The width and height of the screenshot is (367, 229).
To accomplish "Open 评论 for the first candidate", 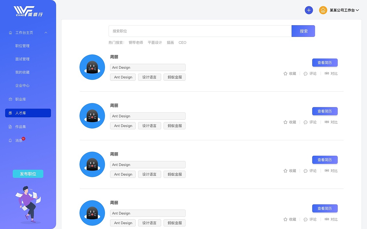I will tap(310, 74).
